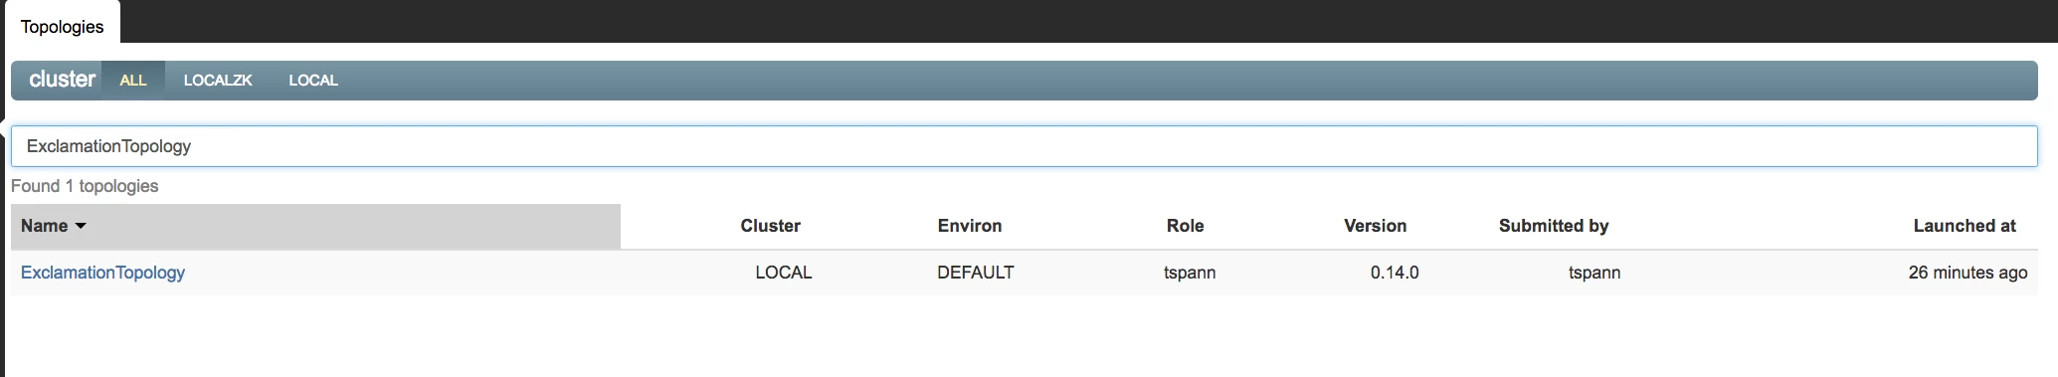
Task: Click the 'cluster' label in filter bar
Action: (62, 80)
